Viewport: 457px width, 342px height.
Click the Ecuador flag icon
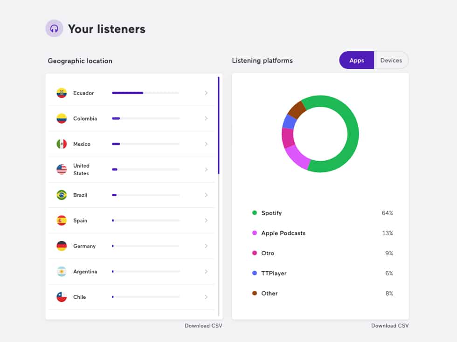click(61, 93)
